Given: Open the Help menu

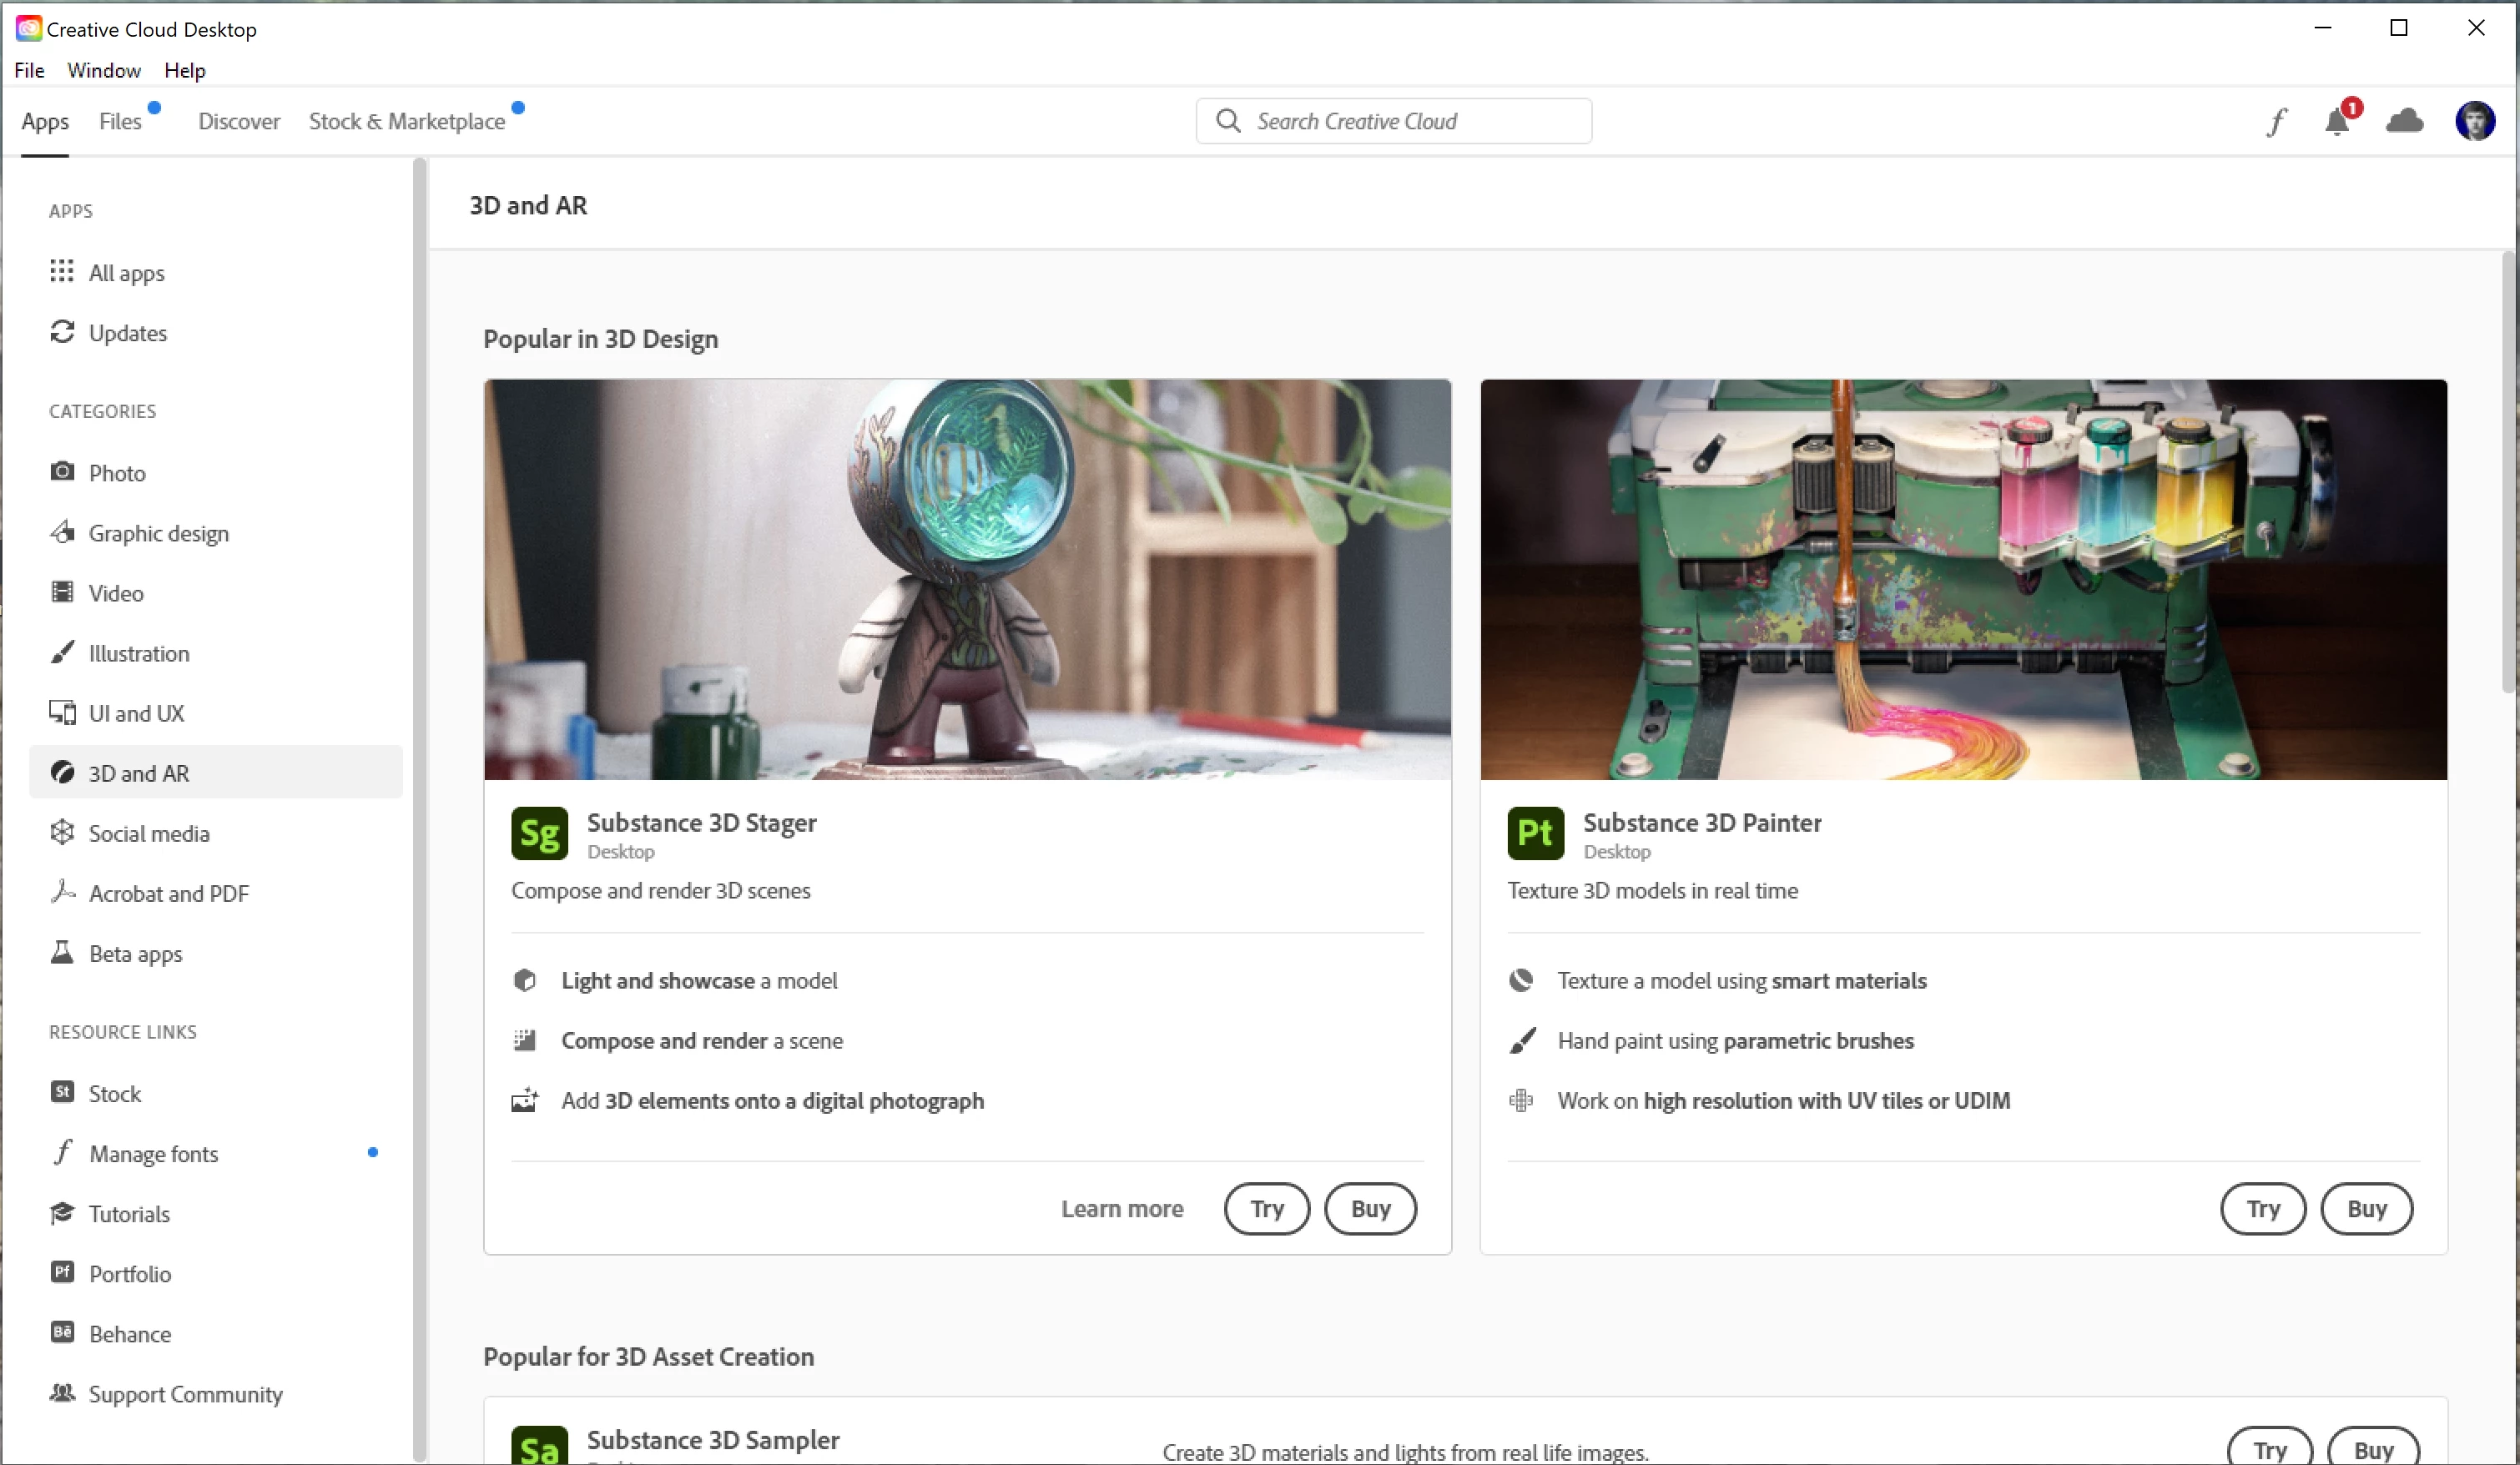Looking at the screenshot, I should 184,70.
